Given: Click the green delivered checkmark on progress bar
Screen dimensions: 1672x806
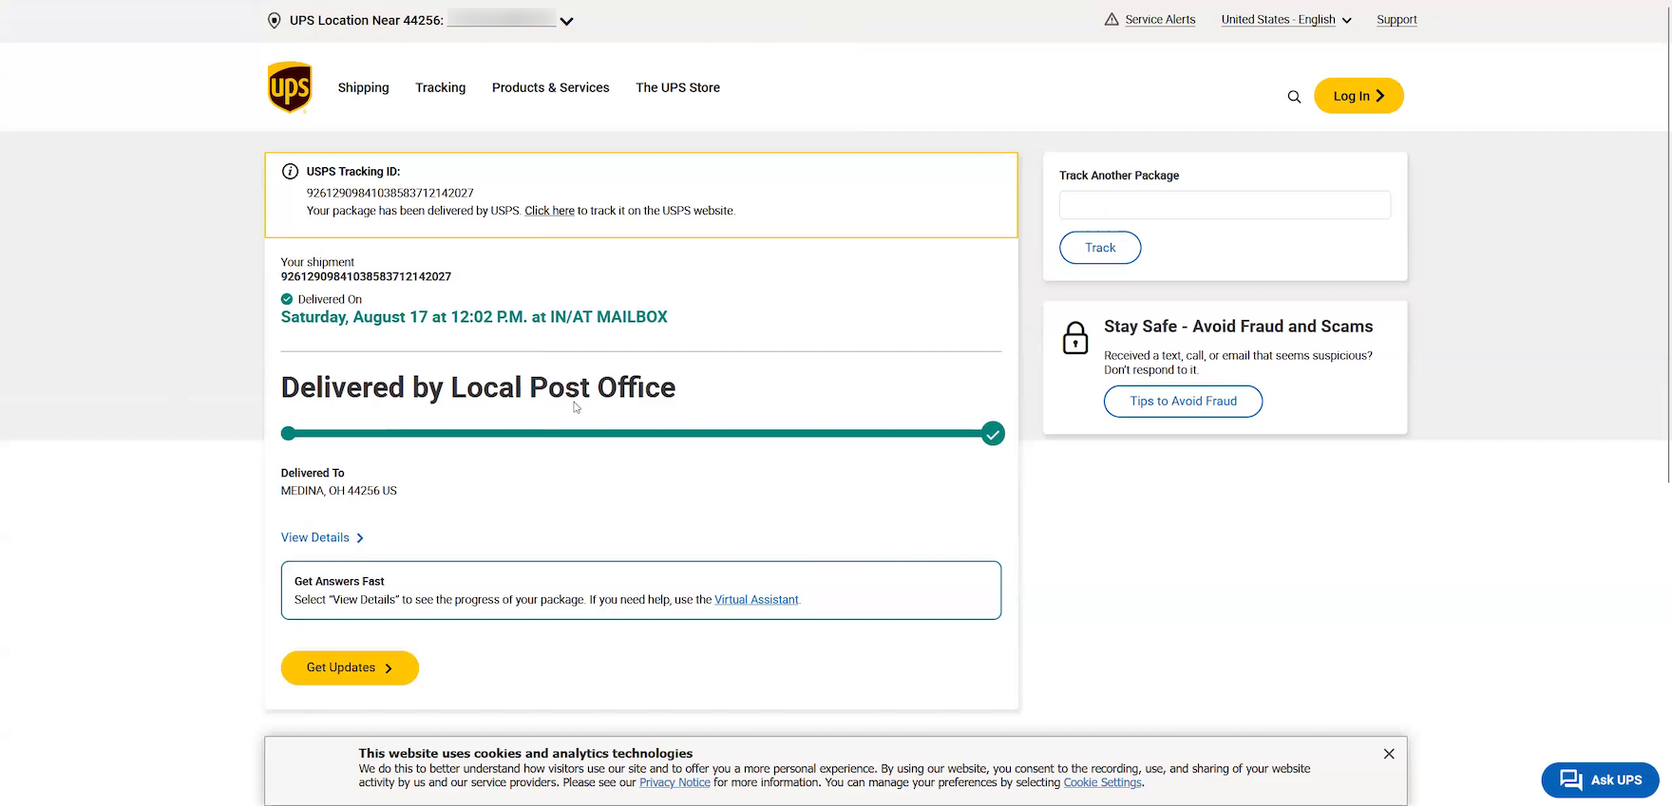Looking at the screenshot, I should coord(993,434).
